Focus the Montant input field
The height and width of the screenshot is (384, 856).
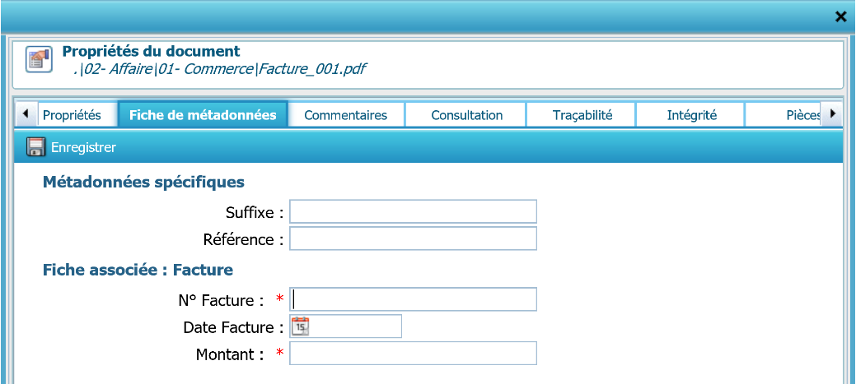click(413, 354)
